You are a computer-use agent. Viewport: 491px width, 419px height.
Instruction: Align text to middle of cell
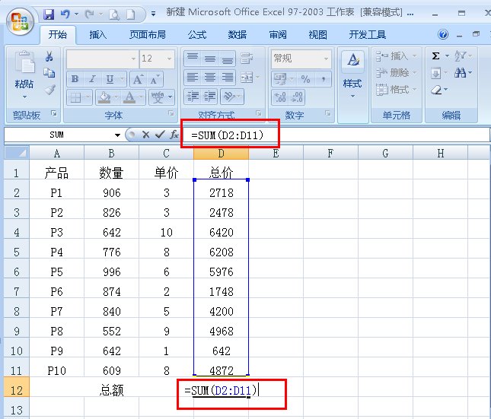coord(210,58)
